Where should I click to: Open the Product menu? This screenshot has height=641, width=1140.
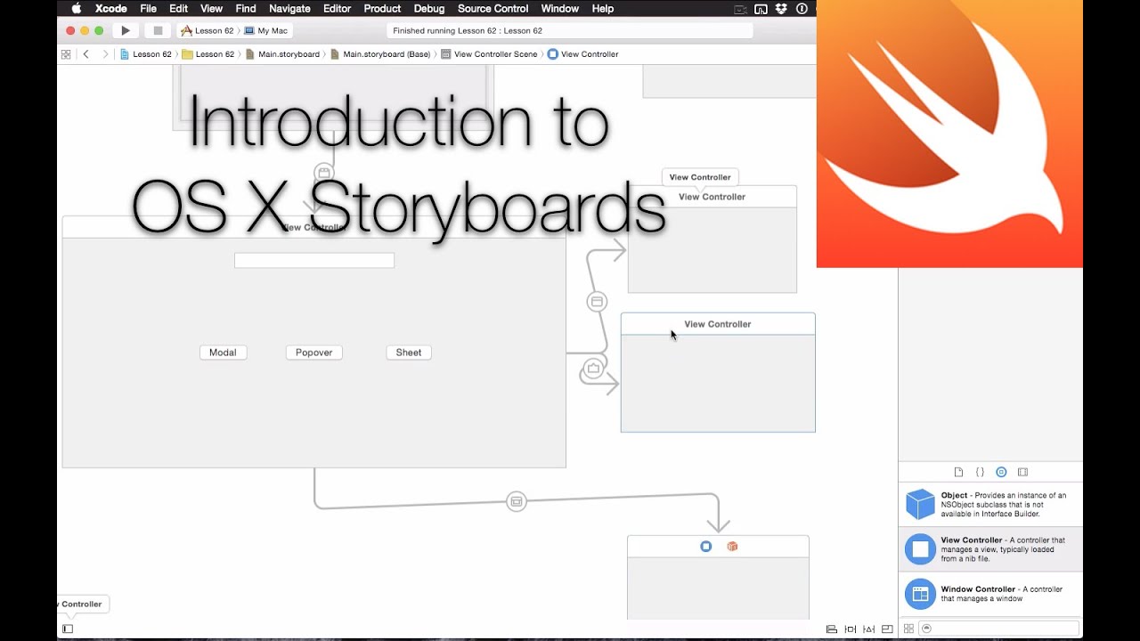[x=382, y=8]
